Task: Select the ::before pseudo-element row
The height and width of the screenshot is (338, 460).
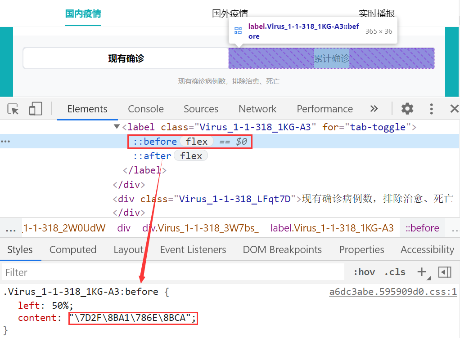Action: [x=230, y=142]
